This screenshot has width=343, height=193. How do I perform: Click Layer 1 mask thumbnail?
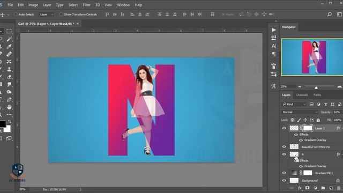tap(308, 128)
